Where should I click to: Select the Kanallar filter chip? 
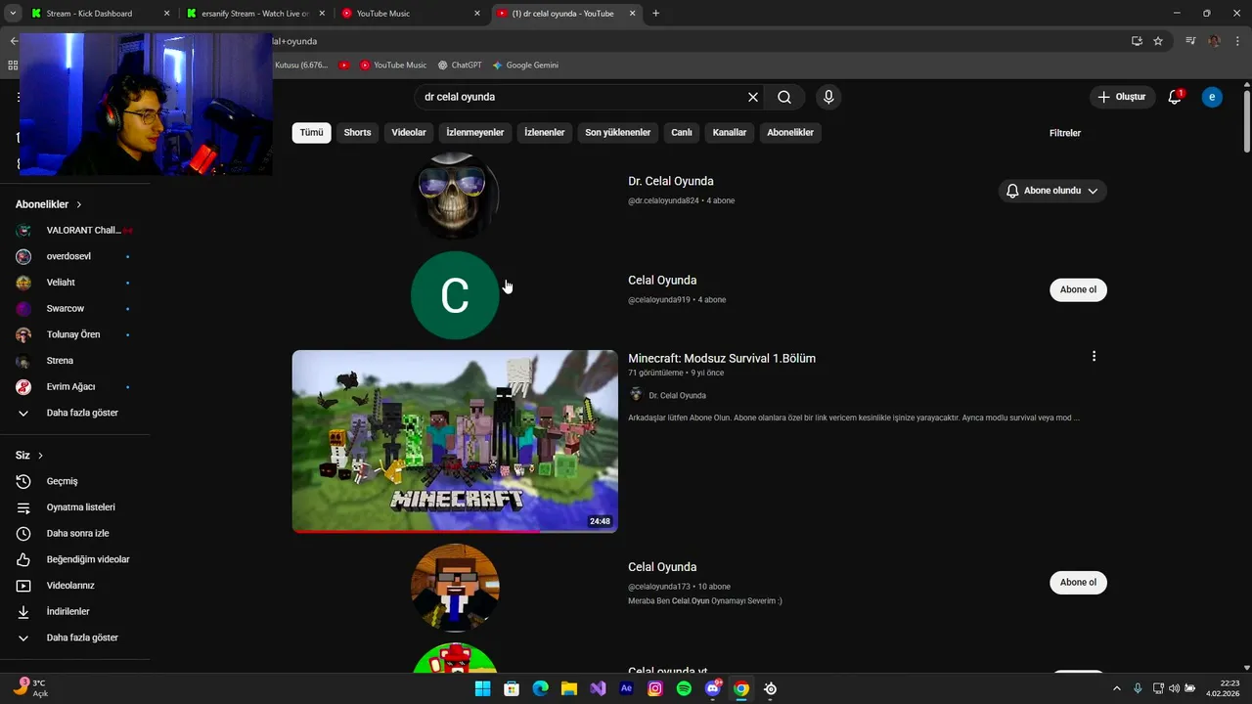point(730,133)
